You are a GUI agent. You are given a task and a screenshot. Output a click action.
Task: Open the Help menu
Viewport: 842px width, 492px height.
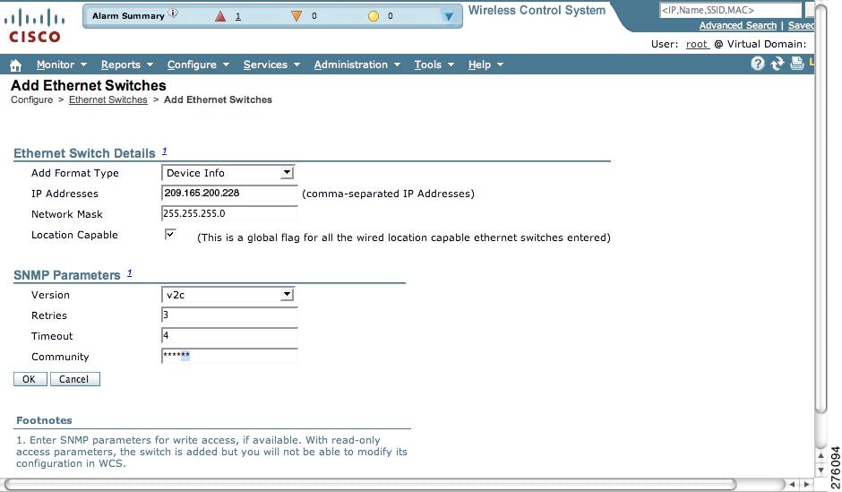point(485,65)
